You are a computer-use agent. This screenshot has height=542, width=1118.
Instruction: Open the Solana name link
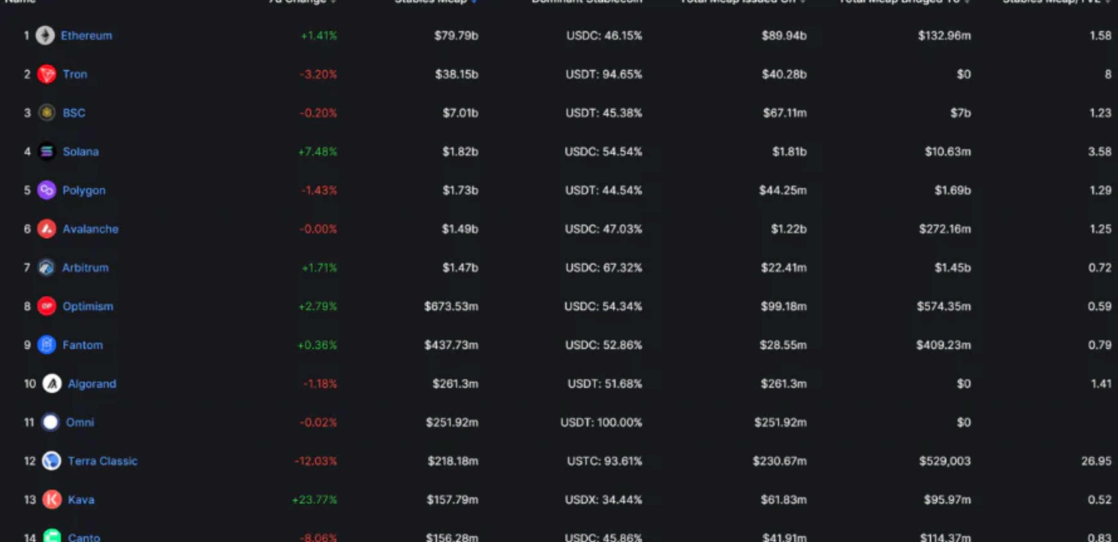pyautogui.click(x=81, y=151)
